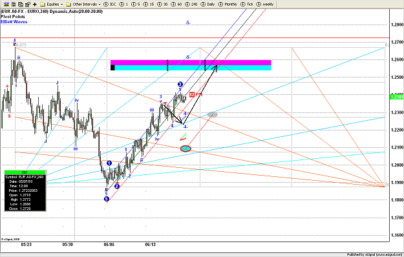Click the circled wave 5 marker at the low
The width and height of the screenshot is (404, 257).
click(x=107, y=199)
